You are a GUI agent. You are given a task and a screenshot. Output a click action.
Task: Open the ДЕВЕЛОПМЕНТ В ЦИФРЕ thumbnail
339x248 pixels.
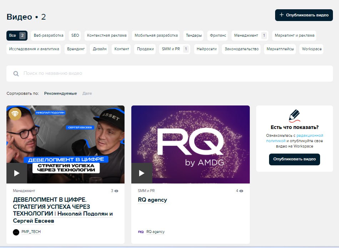[66, 144]
